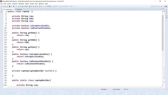Open the Search toolbar dropdown arrow
The height and width of the screenshot is (95, 168).
click(46, 6)
